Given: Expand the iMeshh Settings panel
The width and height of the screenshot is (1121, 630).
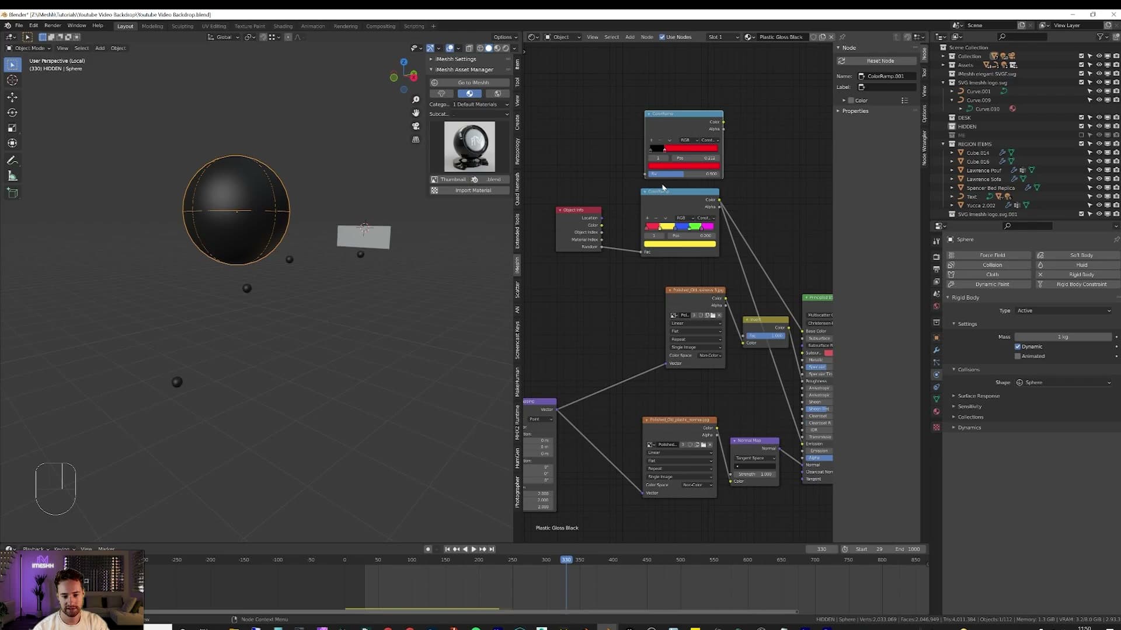Looking at the screenshot, I should tap(455, 59).
